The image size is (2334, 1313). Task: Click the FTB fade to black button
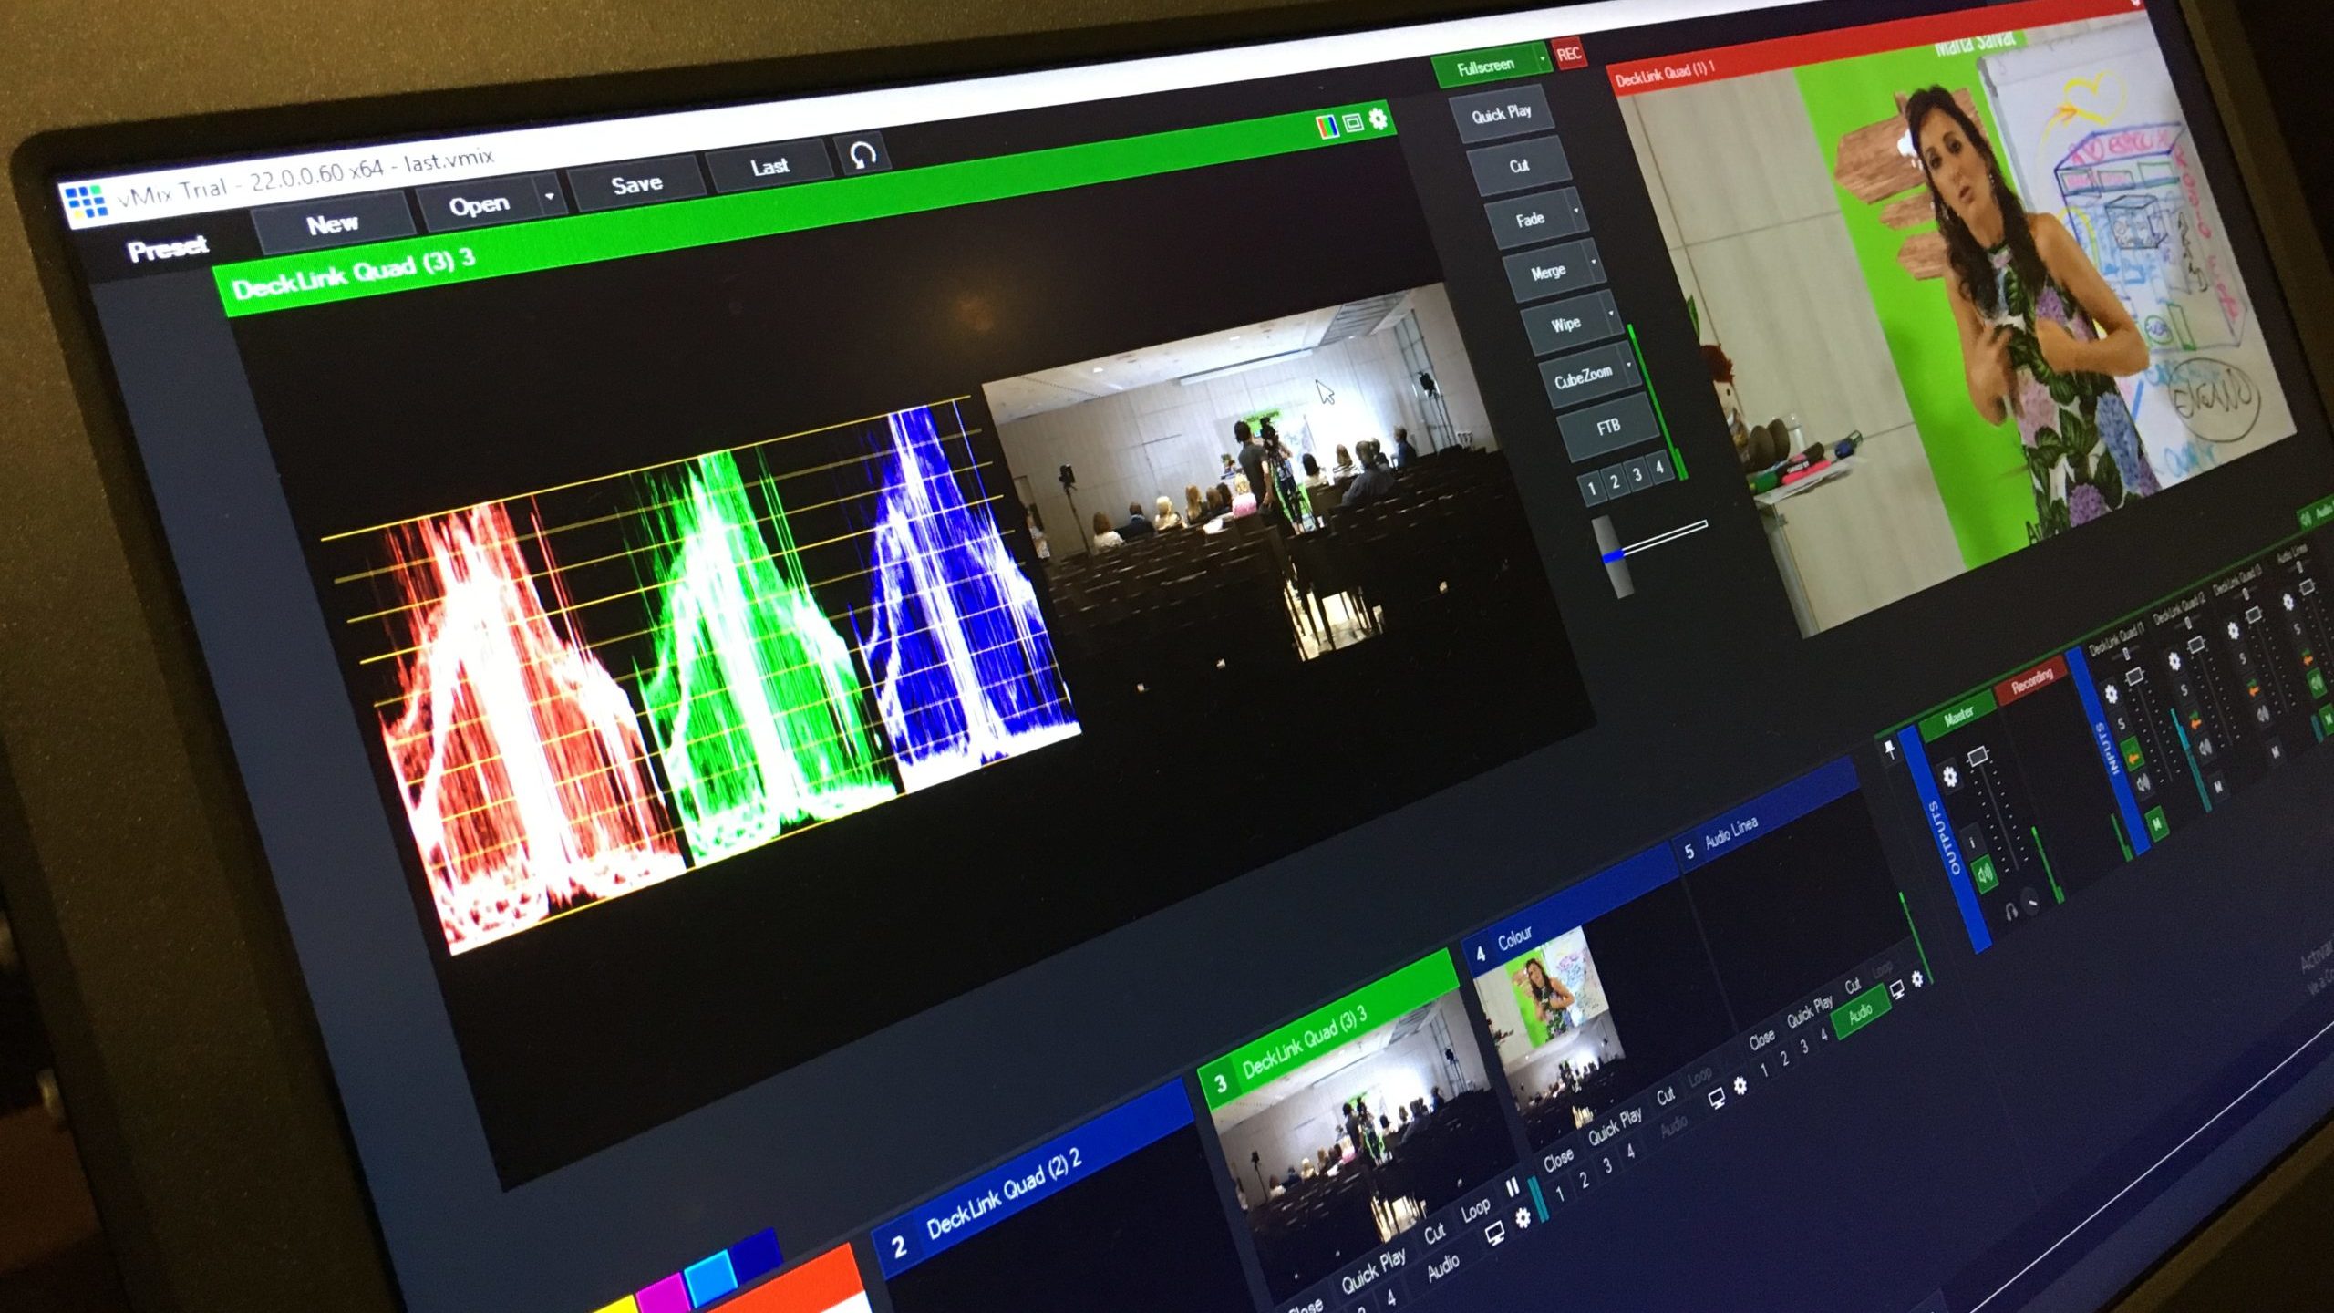1608,427
